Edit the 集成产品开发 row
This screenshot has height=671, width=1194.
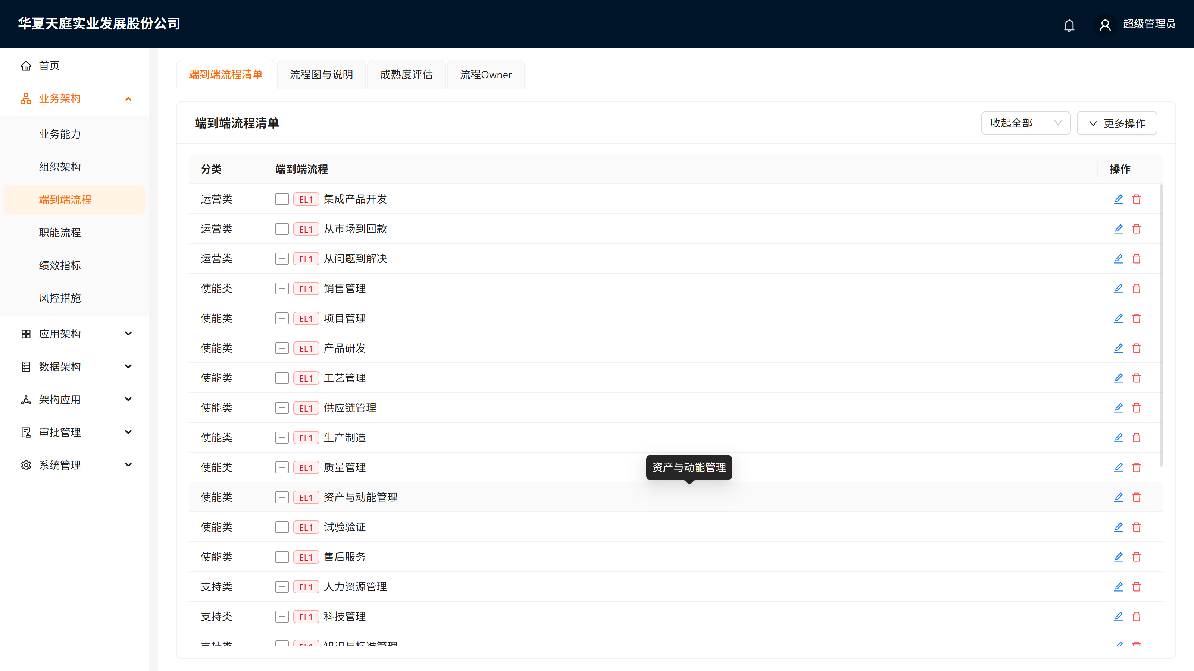(x=1119, y=199)
